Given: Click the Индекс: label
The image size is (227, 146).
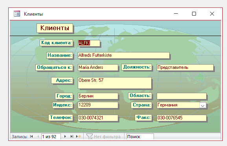Looking at the screenshot, I should (x=62, y=105).
